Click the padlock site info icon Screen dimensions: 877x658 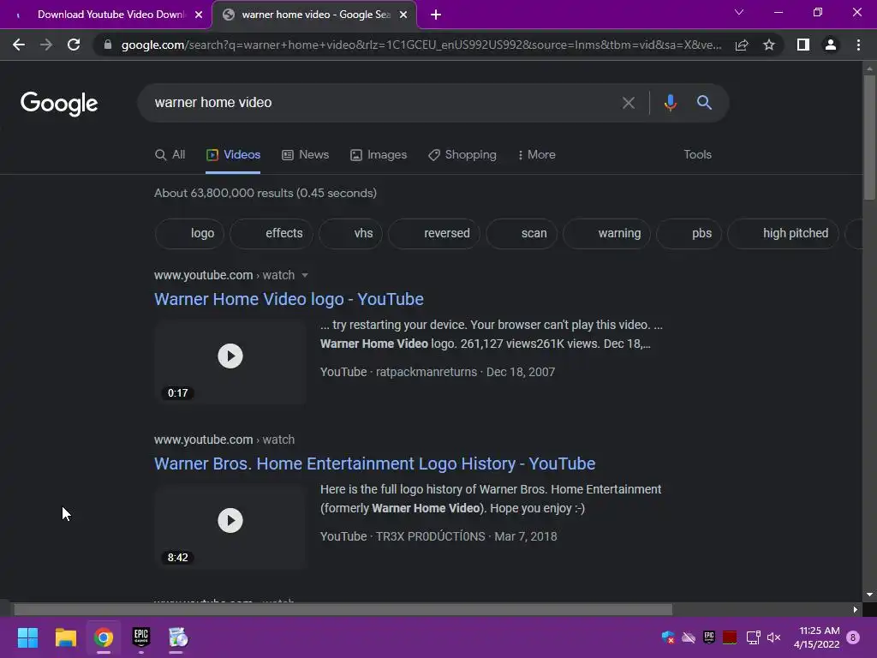108,45
